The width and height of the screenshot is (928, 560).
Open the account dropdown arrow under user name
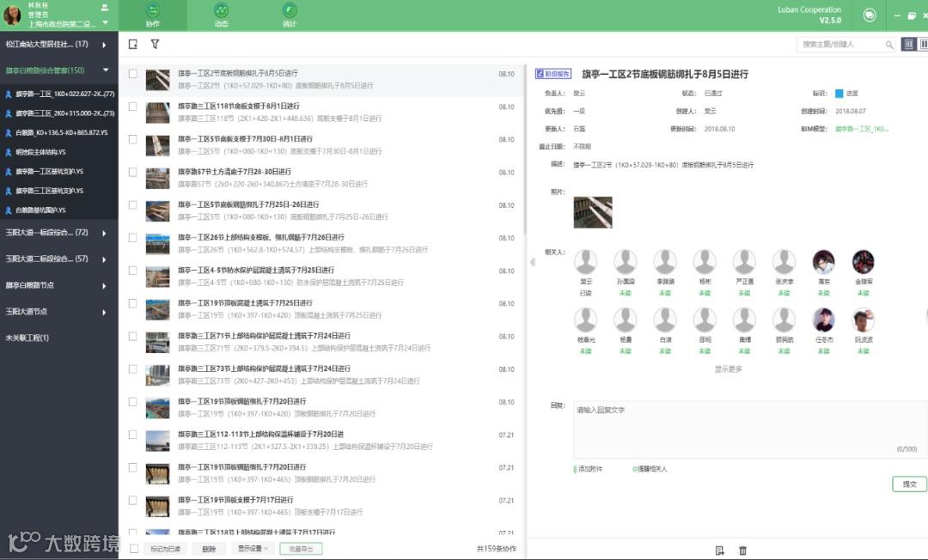106,23
